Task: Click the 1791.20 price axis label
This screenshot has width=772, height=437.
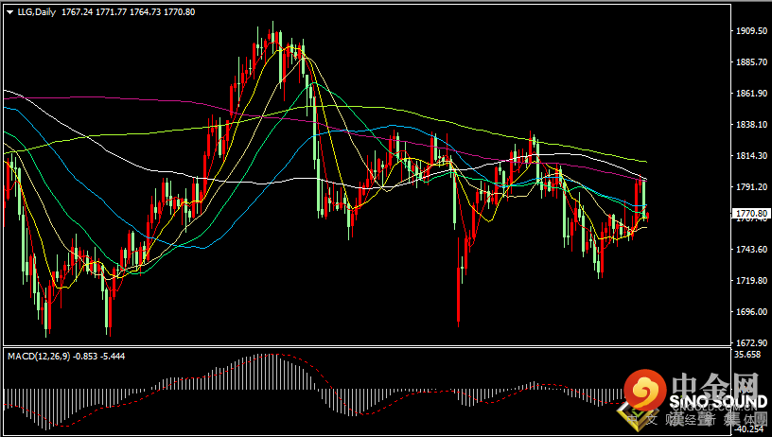Action: coord(752,187)
